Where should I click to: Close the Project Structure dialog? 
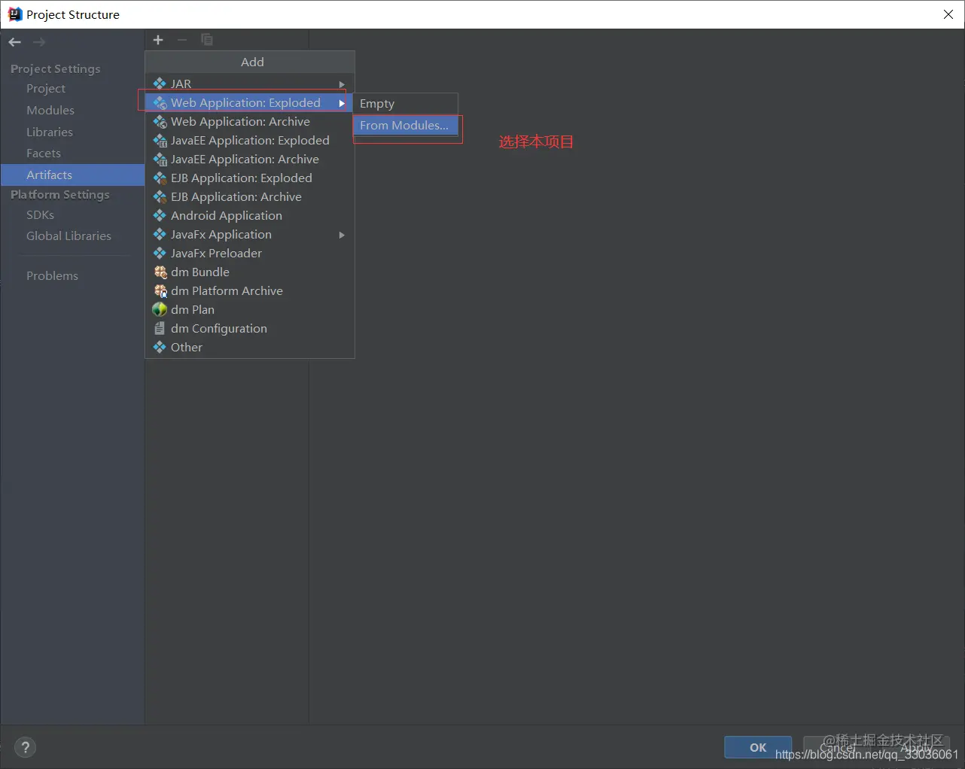click(948, 14)
